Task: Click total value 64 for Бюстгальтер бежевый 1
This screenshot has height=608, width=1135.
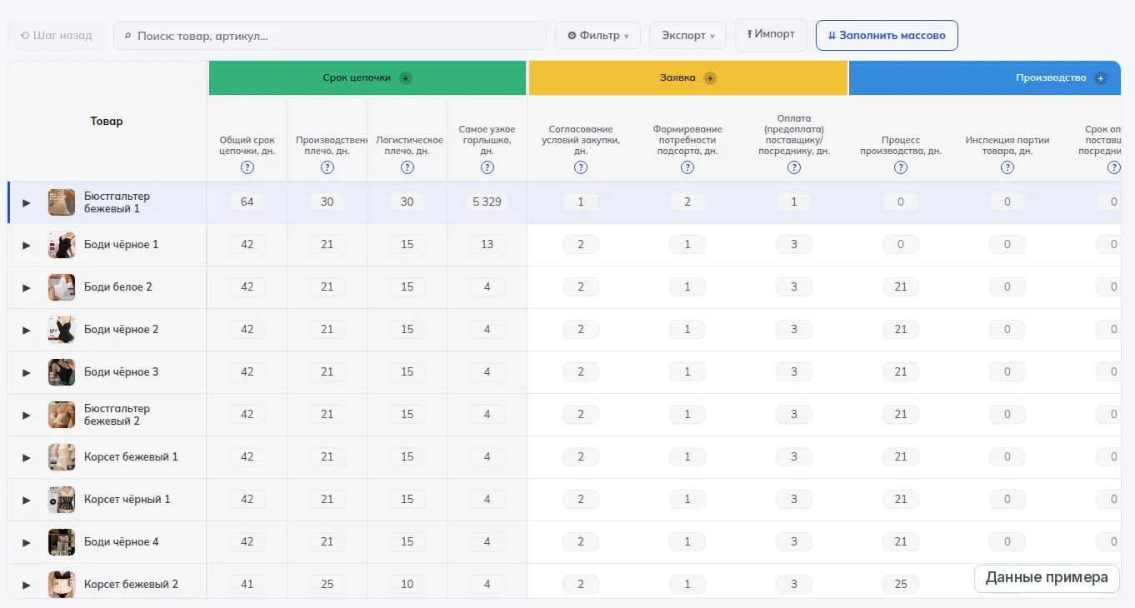Action: click(x=247, y=202)
